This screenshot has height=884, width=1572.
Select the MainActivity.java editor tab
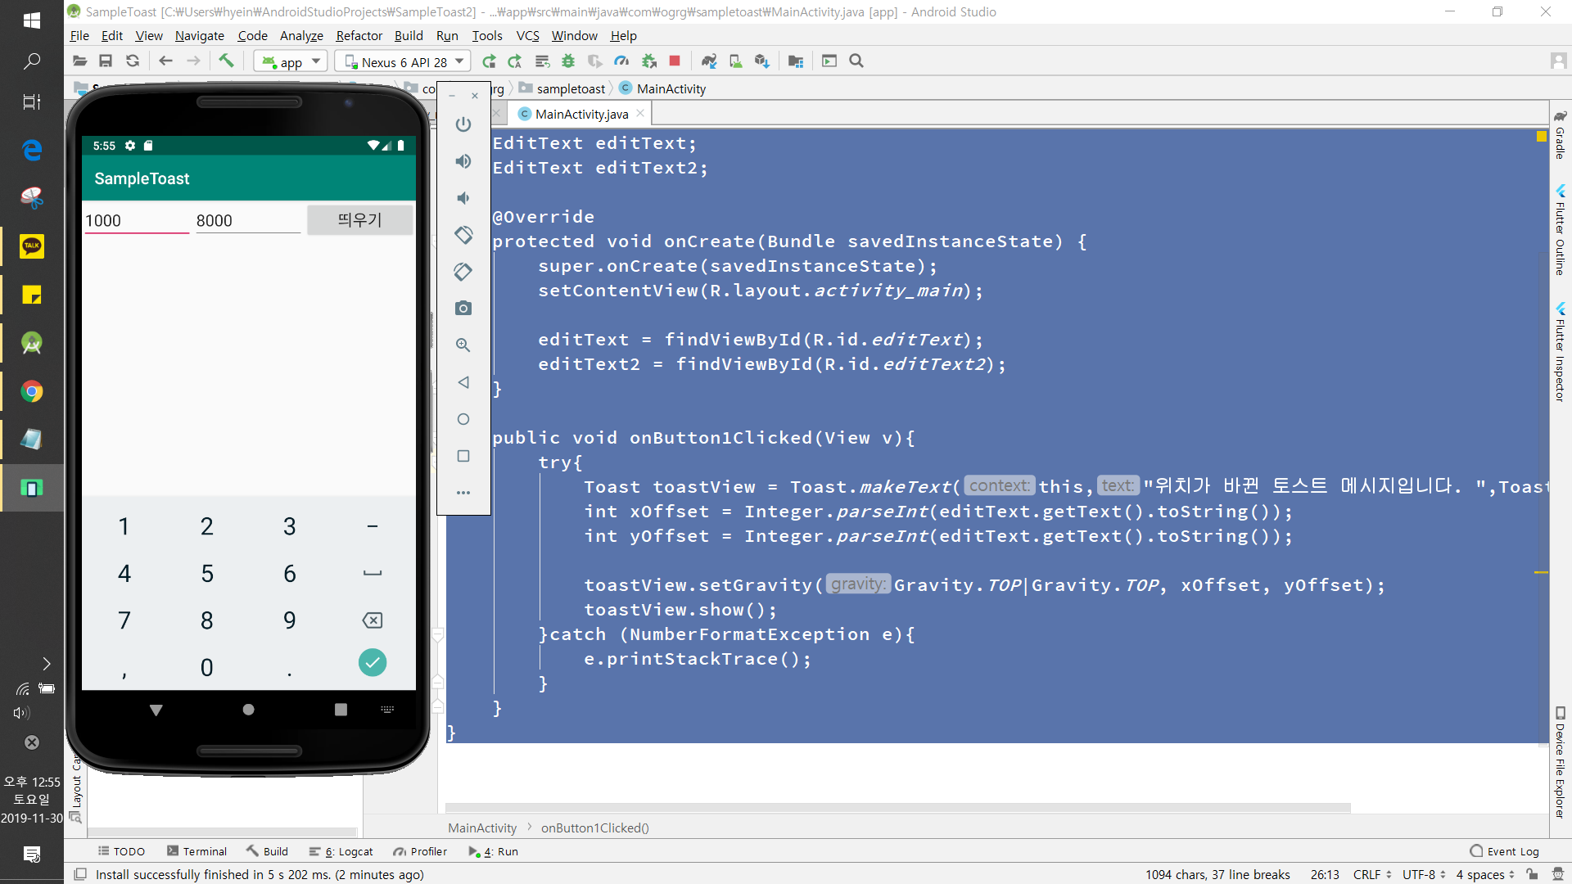pyautogui.click(x=580, y=114)
